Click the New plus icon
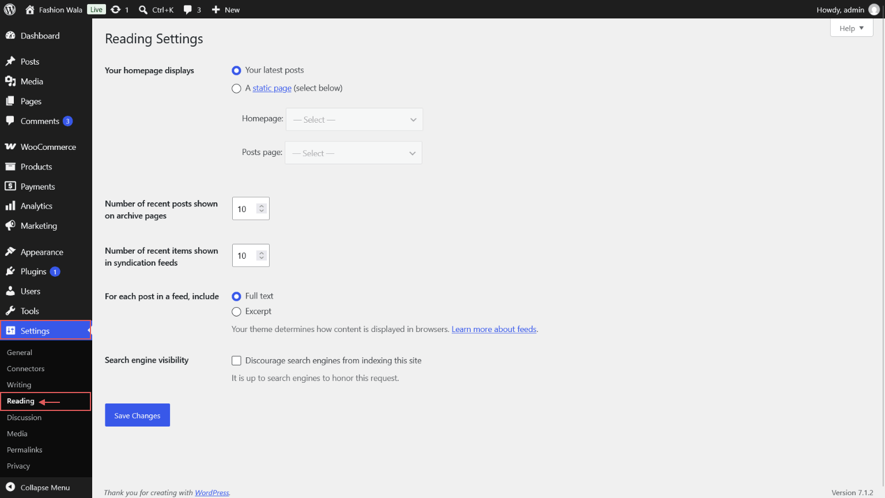The width and height of the screenshot is (885, 498). coord(216,9)
